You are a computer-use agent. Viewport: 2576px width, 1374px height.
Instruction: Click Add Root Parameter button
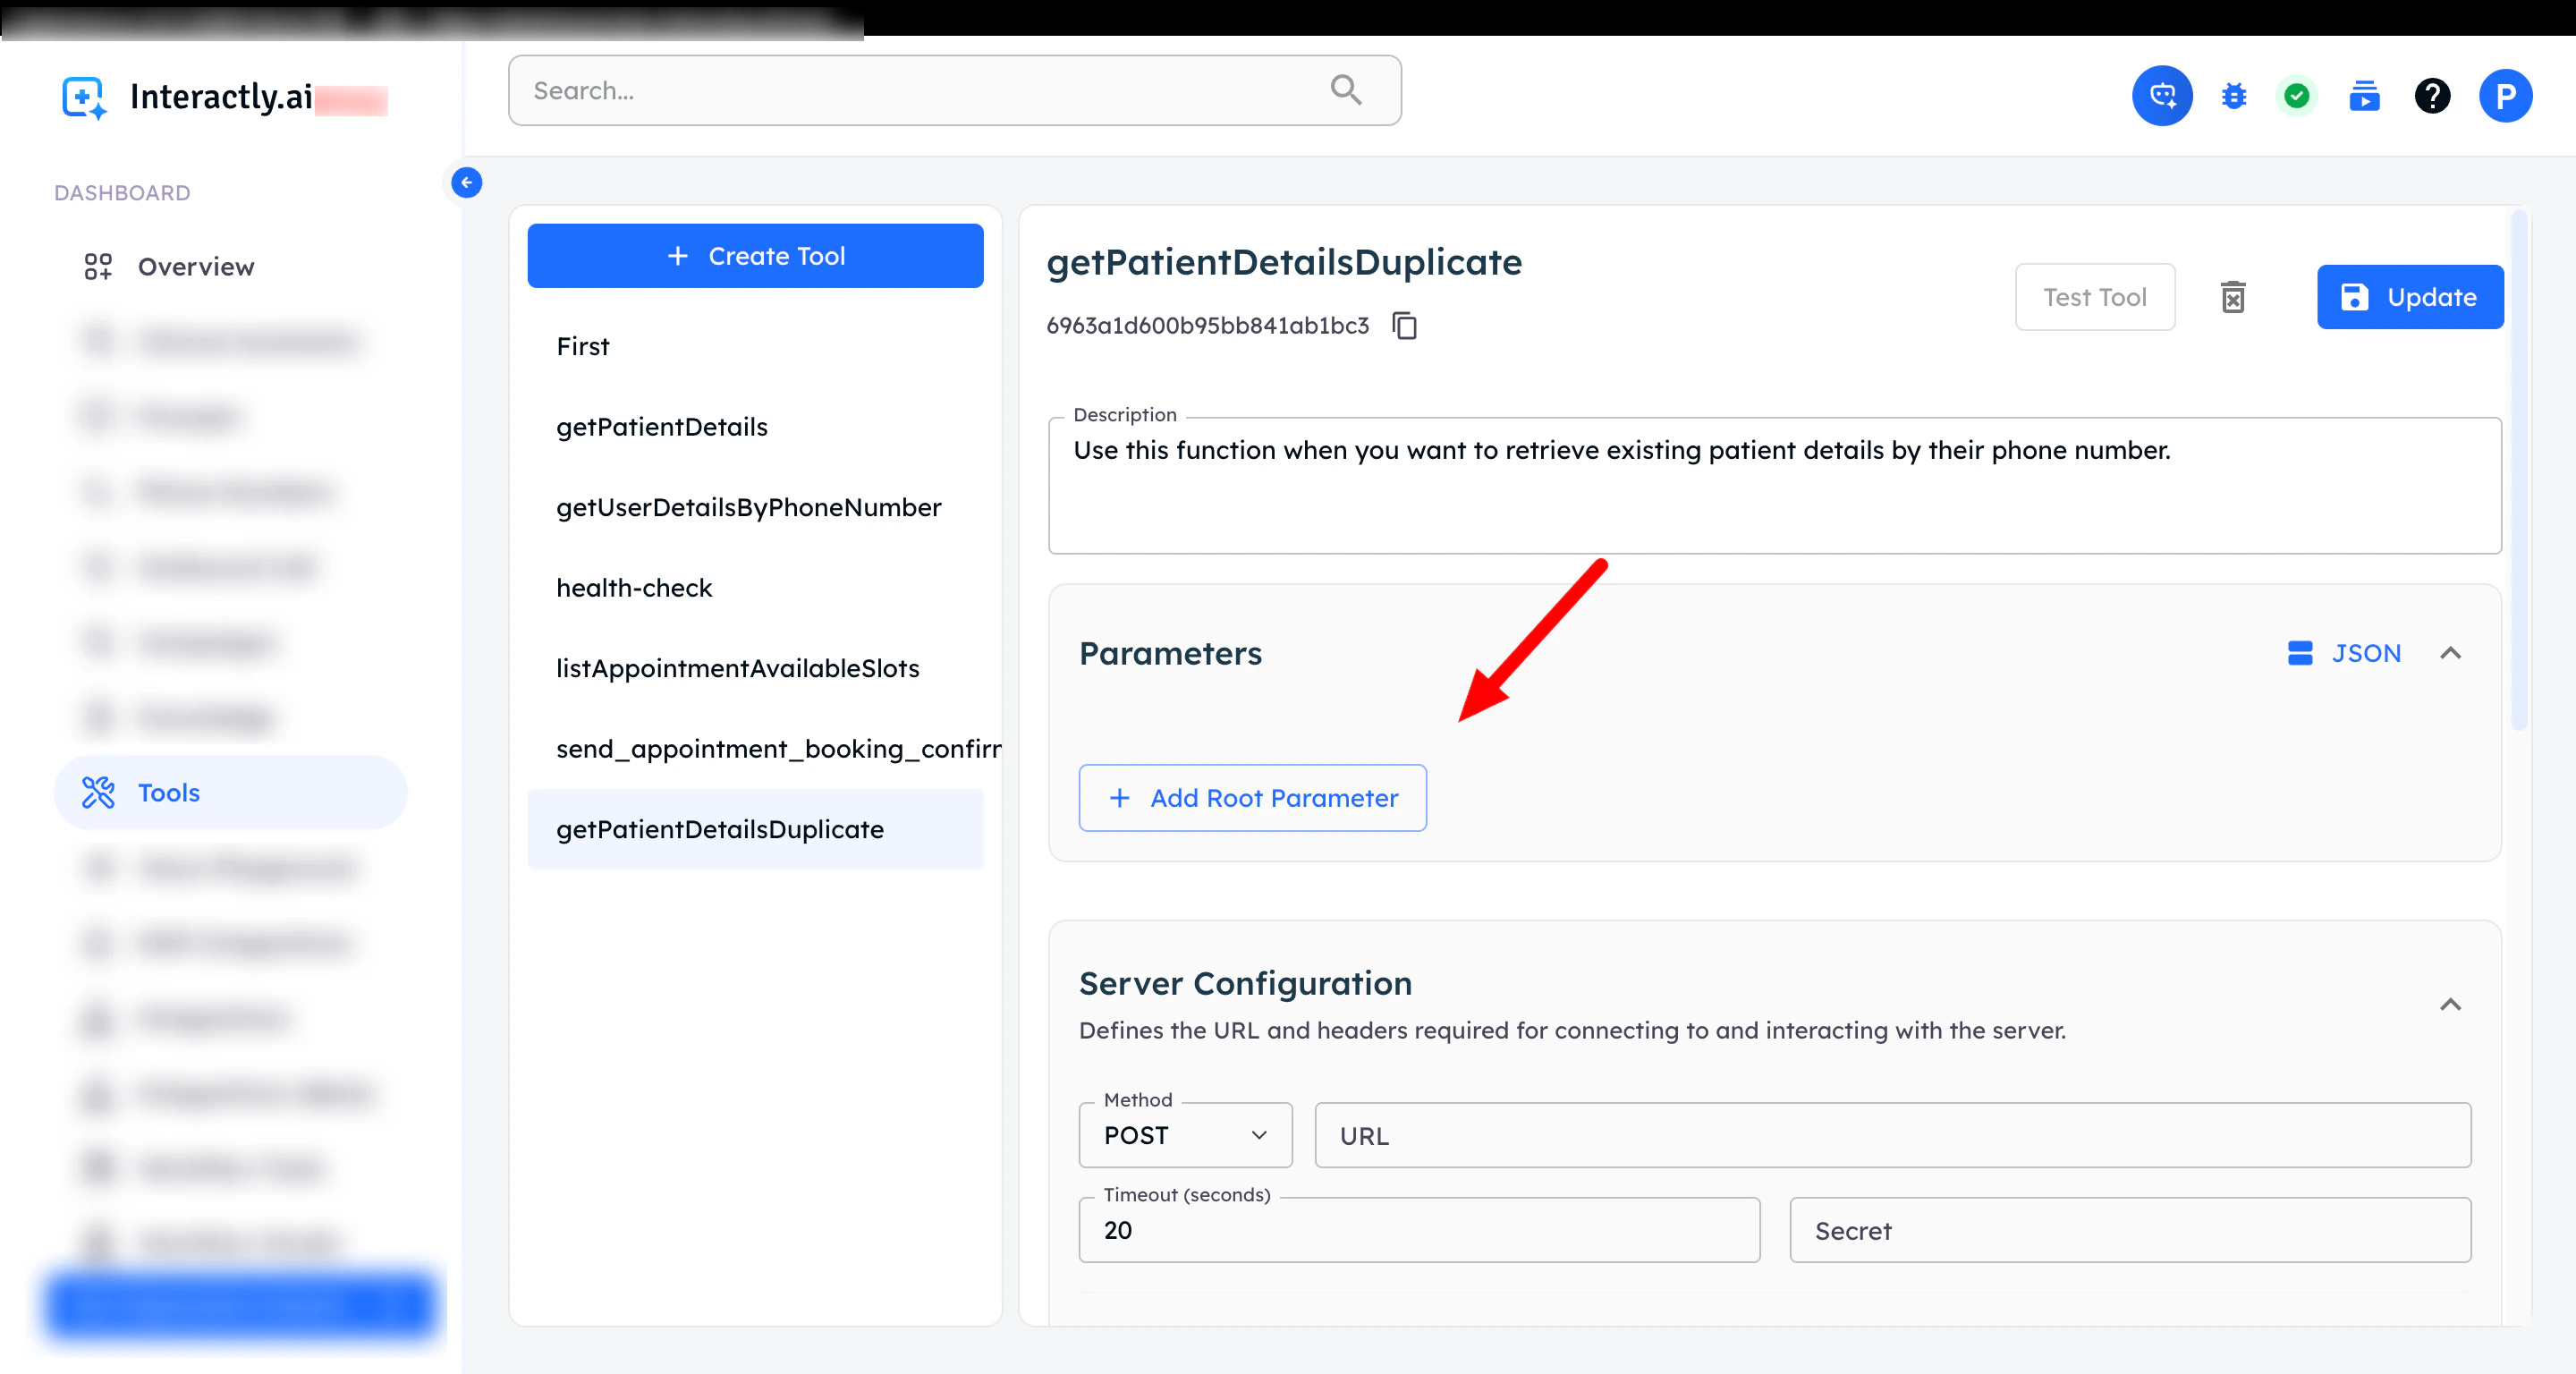[1252, 798]
